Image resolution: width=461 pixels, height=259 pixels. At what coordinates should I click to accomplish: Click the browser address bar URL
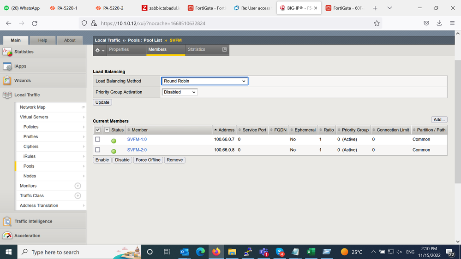tap(153, 24)
